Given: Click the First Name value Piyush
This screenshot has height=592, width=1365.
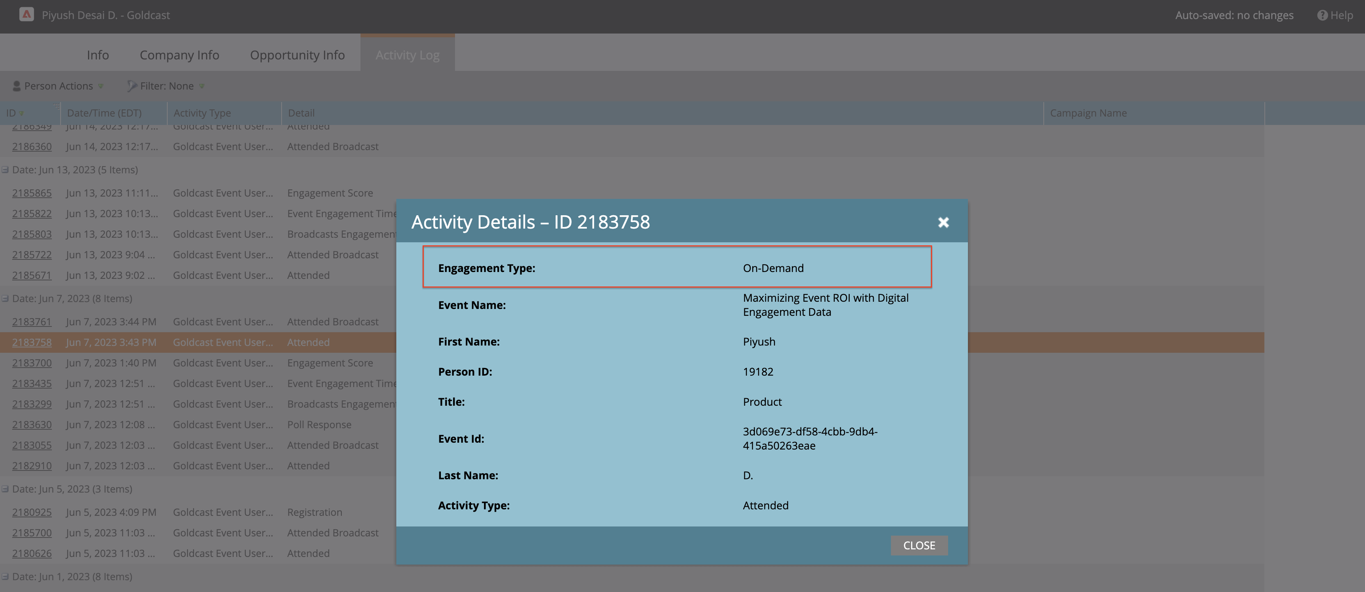Looking at the screenshot, I should (x=759, y=342).
